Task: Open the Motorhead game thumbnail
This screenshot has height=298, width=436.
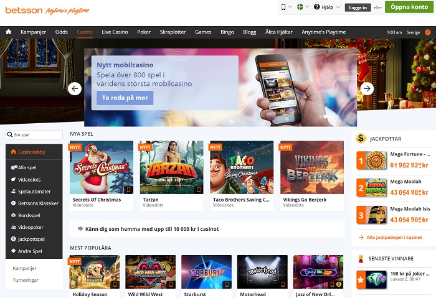Action: pos(262,272)
